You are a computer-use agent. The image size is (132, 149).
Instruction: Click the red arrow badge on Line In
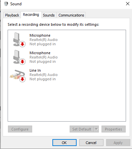coord(23,79)
